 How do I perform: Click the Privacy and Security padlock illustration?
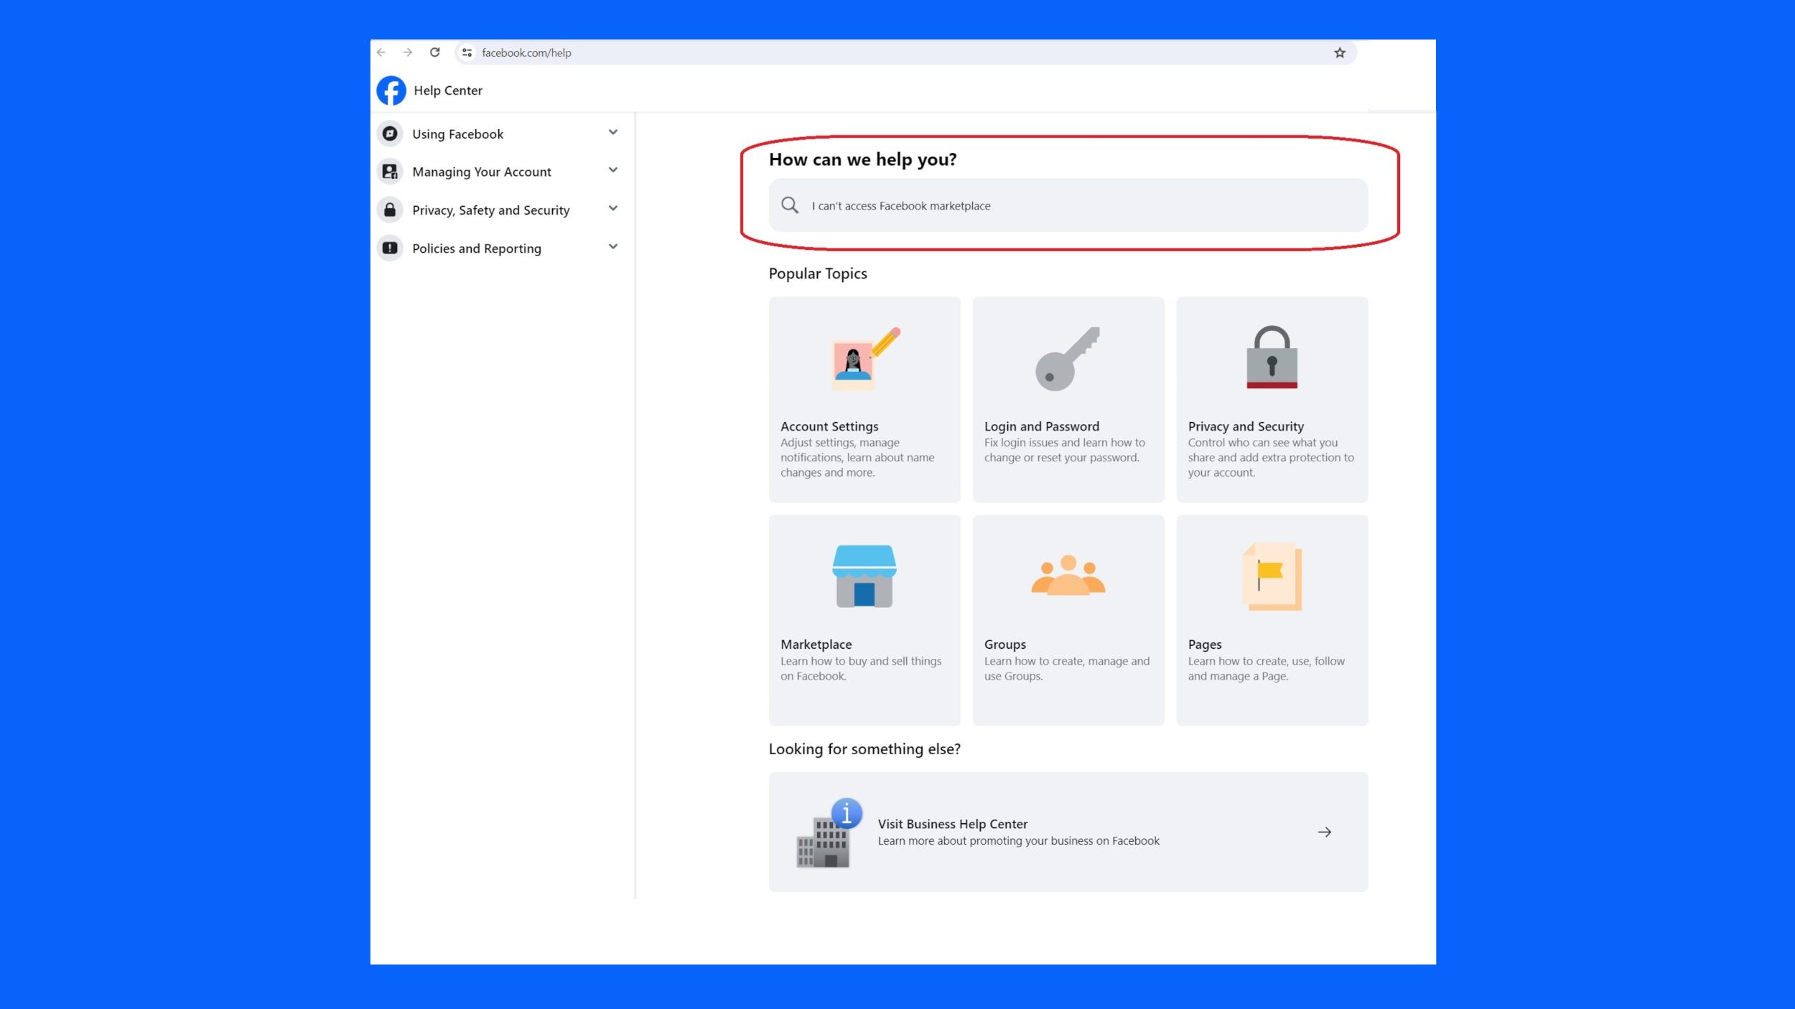pos(1272,357)
